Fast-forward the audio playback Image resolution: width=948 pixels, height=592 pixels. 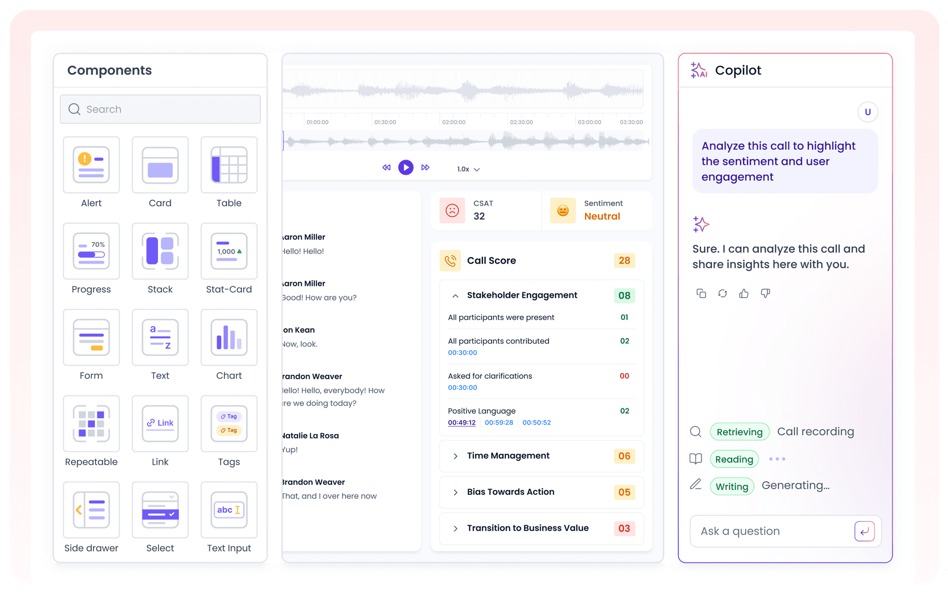(x=425, y=167)
